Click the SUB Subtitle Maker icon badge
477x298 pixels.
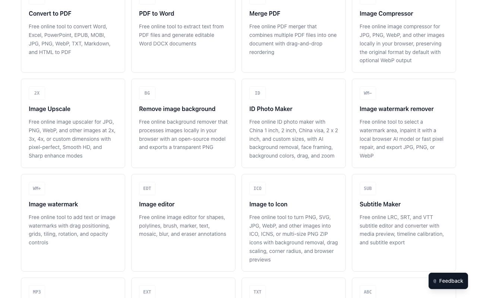click(368, 188)
